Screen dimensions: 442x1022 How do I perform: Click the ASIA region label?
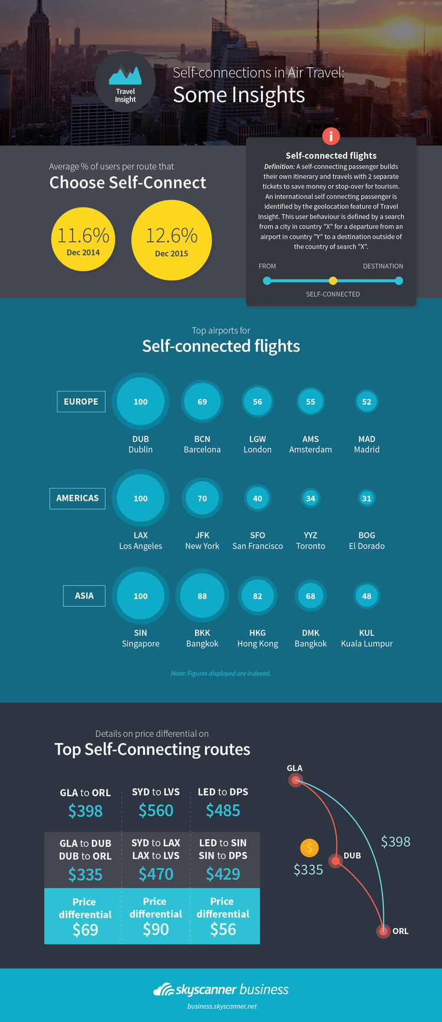(84, 596)
